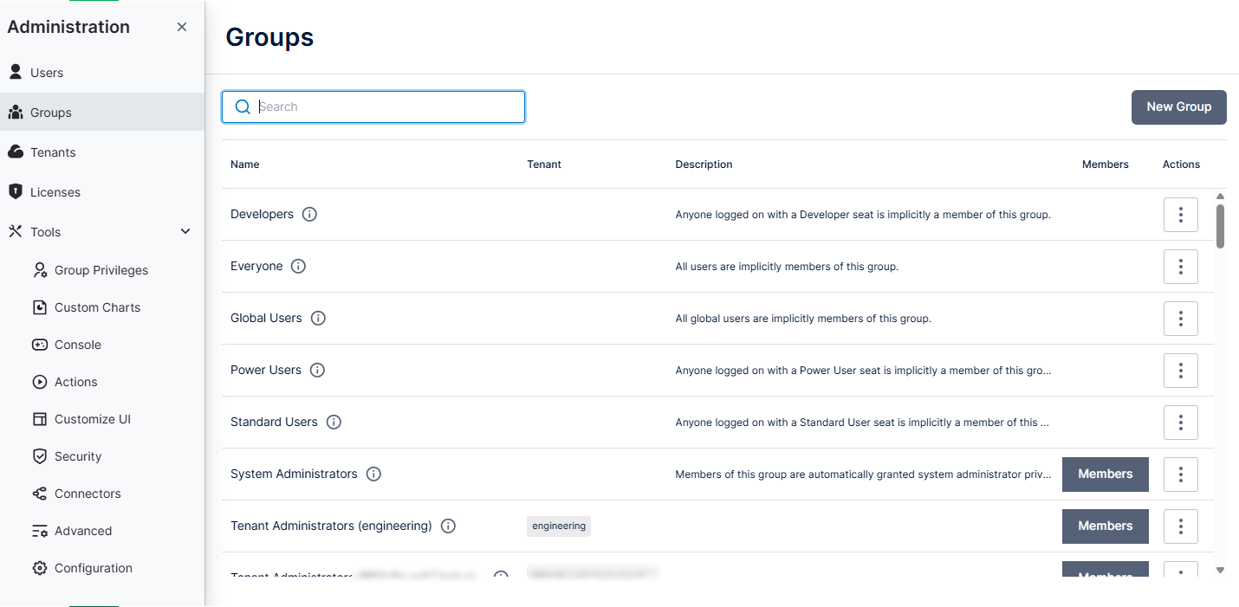Viewport: 1239px width, 607px height.
Task: Collapse the Tools section chevron
Action: (185, 231)
